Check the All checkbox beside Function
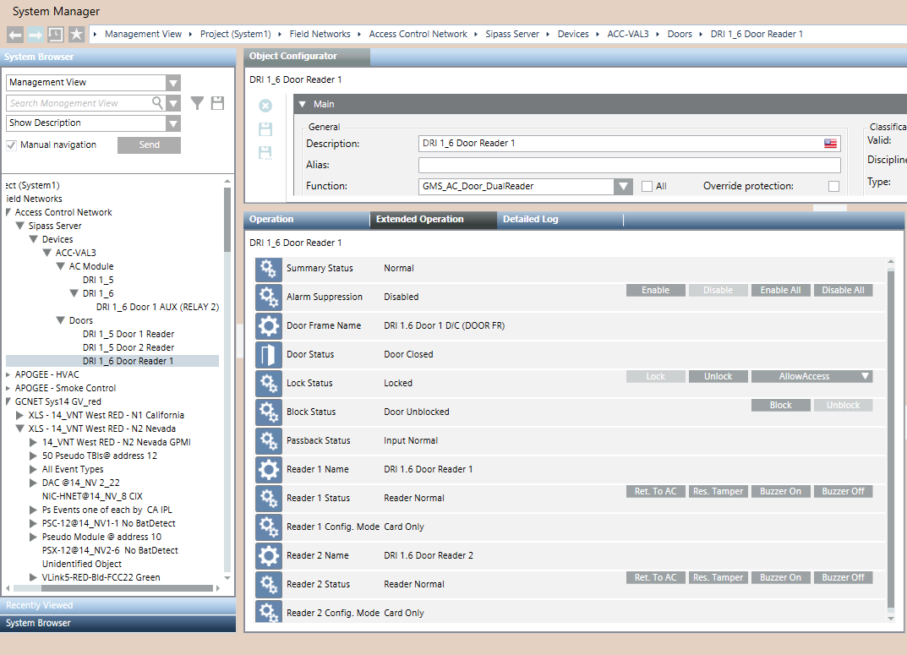The image size is (907, 655). click(x=647, y=186)
